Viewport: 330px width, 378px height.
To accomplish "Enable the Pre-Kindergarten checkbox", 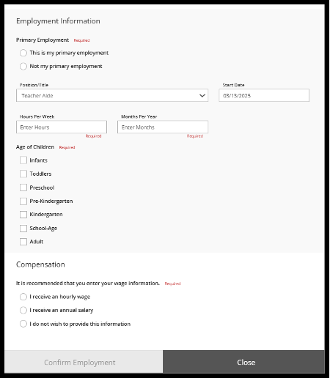I will [23, 201].
